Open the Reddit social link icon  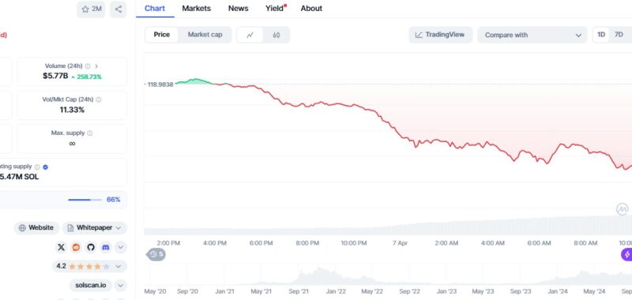click(76, 247)
